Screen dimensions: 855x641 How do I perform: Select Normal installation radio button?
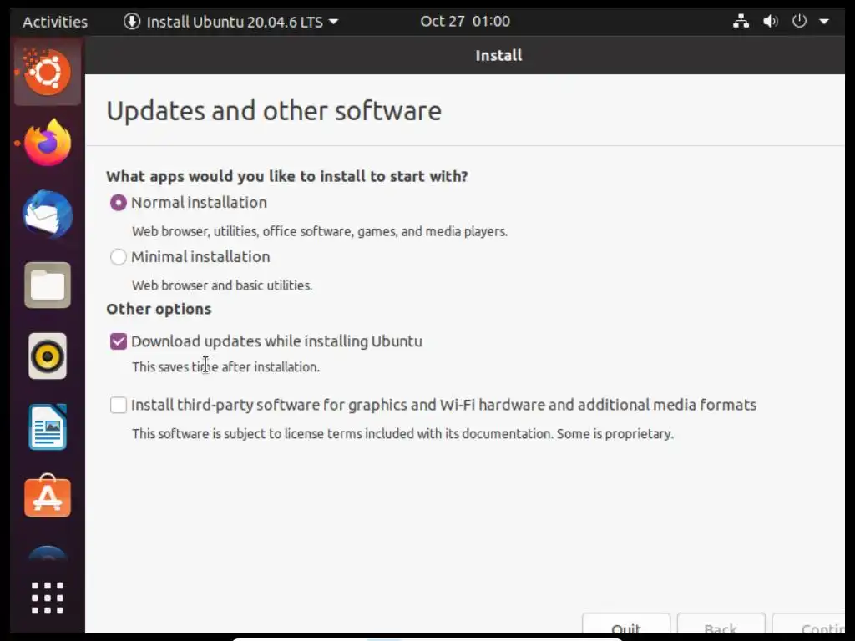pyautogui.click(x=119, y=203)
